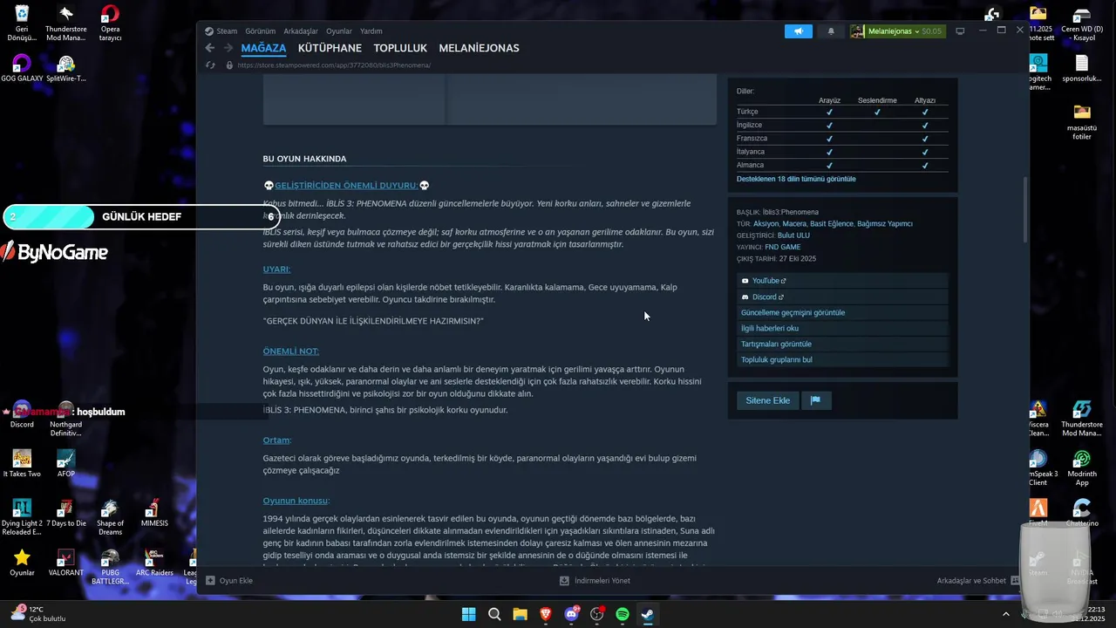The image size is (1116, 628).
Task: Go forward with the Steam forward arrow
Action: tap(228, 48)
